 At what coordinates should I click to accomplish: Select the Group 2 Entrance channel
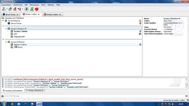[17, 42]
